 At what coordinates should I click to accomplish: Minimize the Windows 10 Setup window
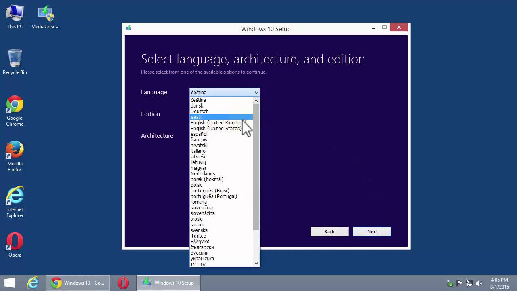(x=374, y=27)
